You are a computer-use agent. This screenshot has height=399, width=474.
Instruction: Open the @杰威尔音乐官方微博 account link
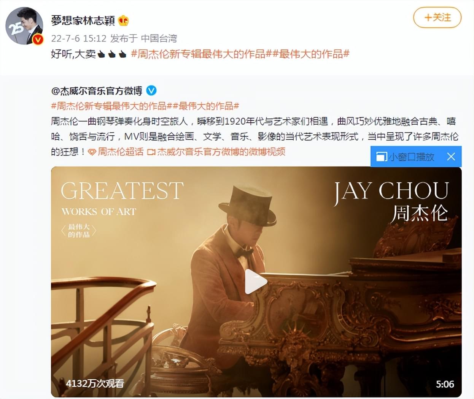coord(97,91)
